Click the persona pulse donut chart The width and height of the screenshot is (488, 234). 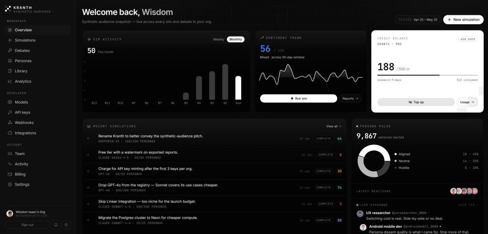[x=374, y=161]
